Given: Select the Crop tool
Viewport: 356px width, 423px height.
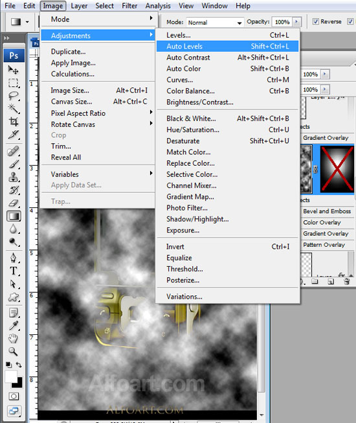Looking at the screenshot, I should (13, 122).
